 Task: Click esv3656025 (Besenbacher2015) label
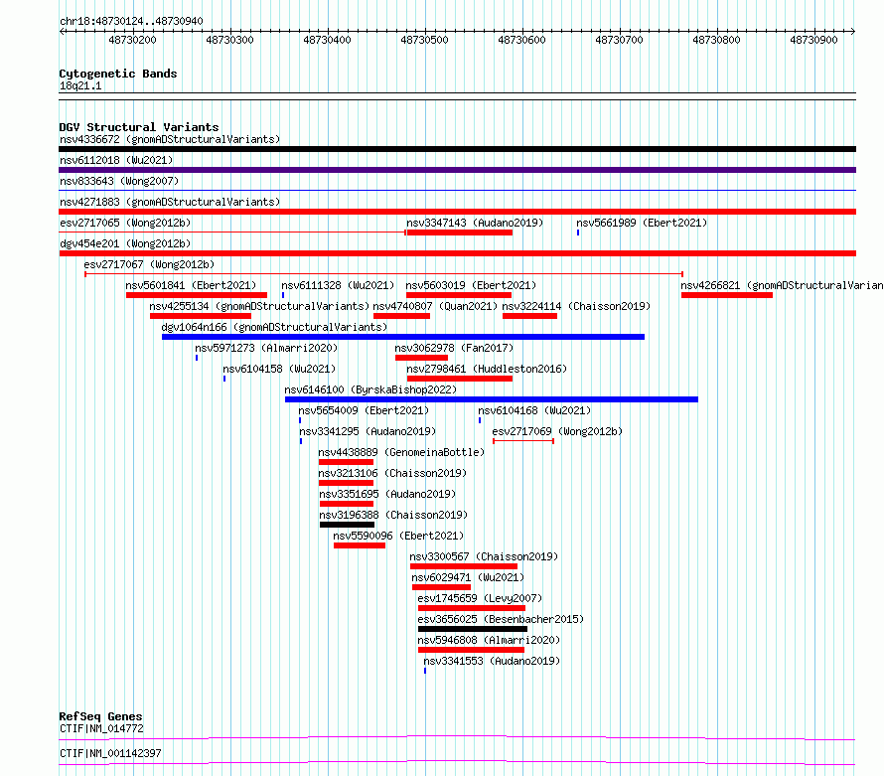click(x=501, y=619)
